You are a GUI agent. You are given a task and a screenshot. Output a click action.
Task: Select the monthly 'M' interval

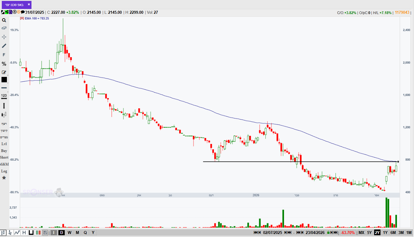pos(77,233)
